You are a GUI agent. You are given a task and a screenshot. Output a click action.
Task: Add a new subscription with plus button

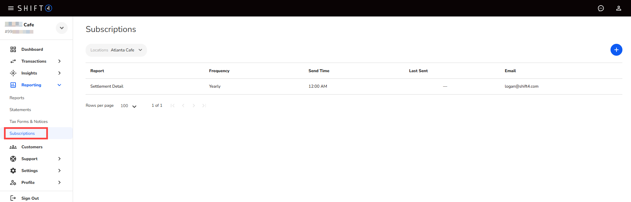(x=616, y=50)
